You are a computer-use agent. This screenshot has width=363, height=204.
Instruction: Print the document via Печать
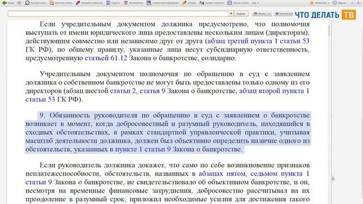coord(260,14)
